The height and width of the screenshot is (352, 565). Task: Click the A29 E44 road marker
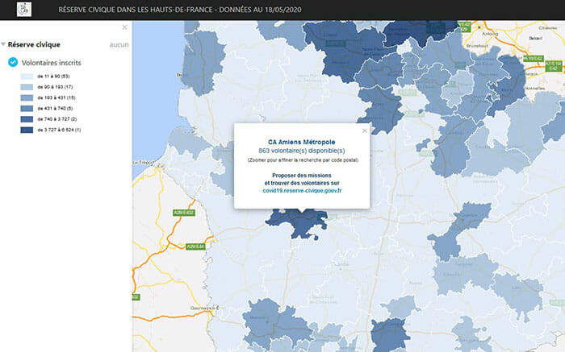(195, 246)
